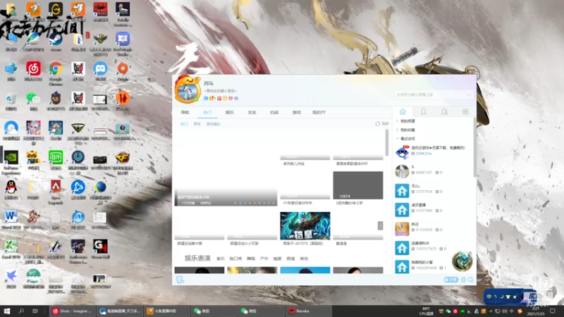Open Task View on the taskbar
Image resolution: width=564 pixels, height=317 pixels.
pos(35,311)
